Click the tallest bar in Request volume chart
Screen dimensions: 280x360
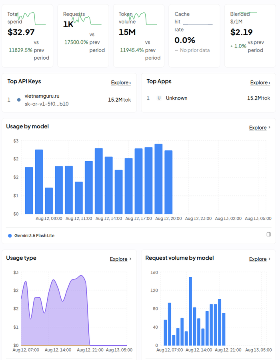190,311
